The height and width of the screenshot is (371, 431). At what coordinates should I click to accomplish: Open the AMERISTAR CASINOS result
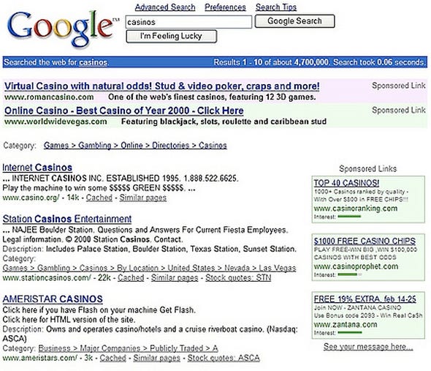tap(53, 299)
